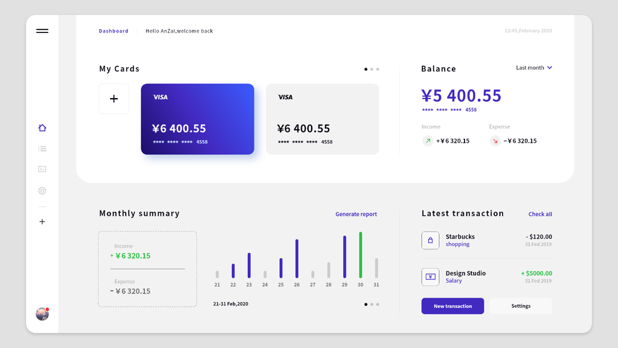The width and height of the screenshot is (618, 348).
Task: Select the third chart pagination dot
Action: 378,304
